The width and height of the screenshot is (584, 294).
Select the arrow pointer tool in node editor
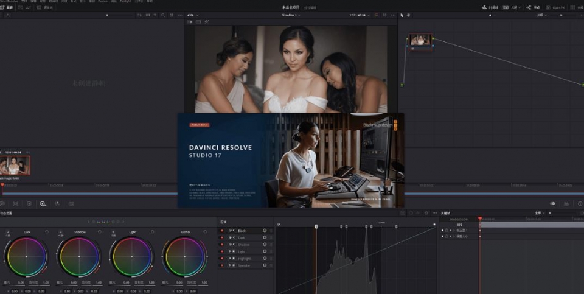coord(402,15)
